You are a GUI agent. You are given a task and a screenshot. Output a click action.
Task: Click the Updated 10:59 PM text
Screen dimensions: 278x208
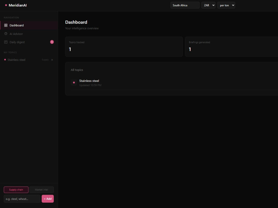[90, 85]
